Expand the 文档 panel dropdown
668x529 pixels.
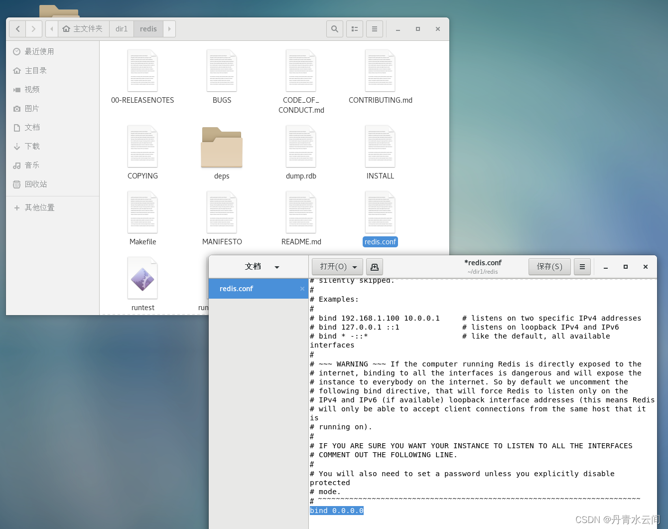pos(262,267)
